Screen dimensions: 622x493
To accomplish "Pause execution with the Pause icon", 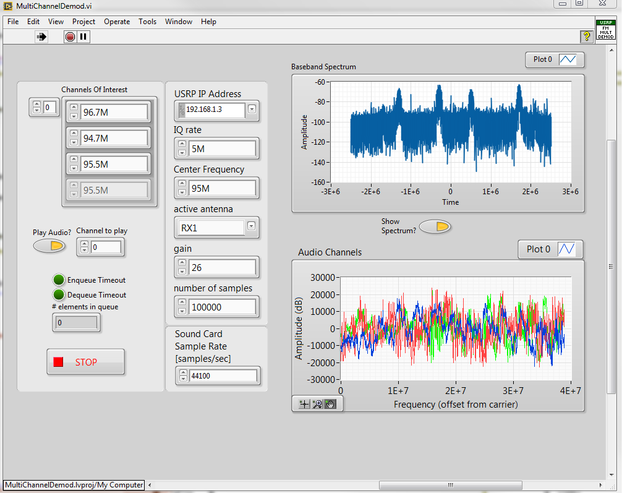I will coord(83,37).
